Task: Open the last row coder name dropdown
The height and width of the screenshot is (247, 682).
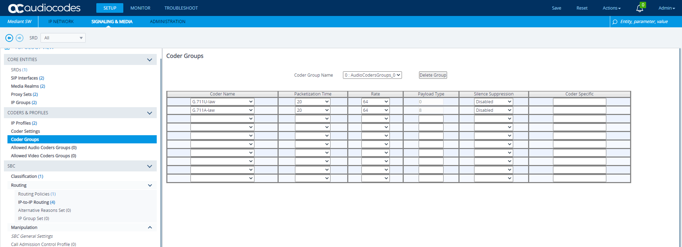Action: coord(222,179)
